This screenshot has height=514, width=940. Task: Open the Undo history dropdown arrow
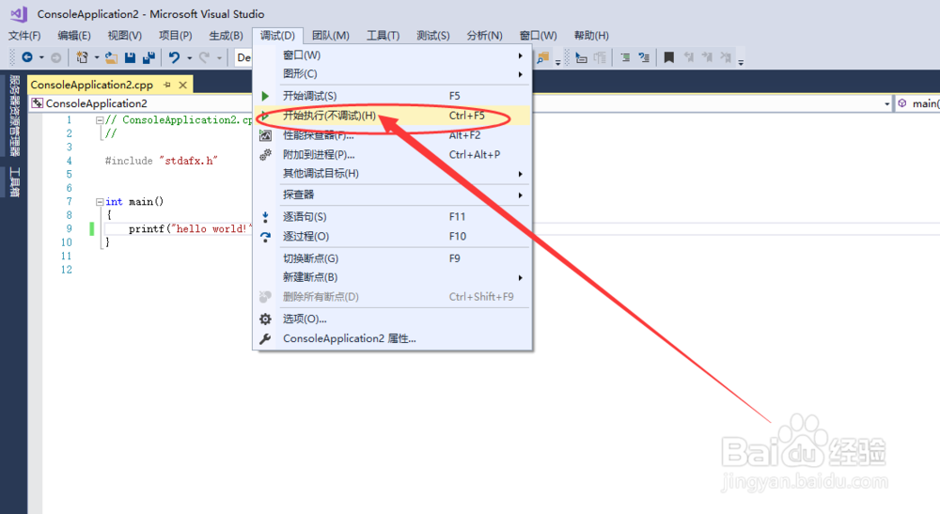(190, 57)
